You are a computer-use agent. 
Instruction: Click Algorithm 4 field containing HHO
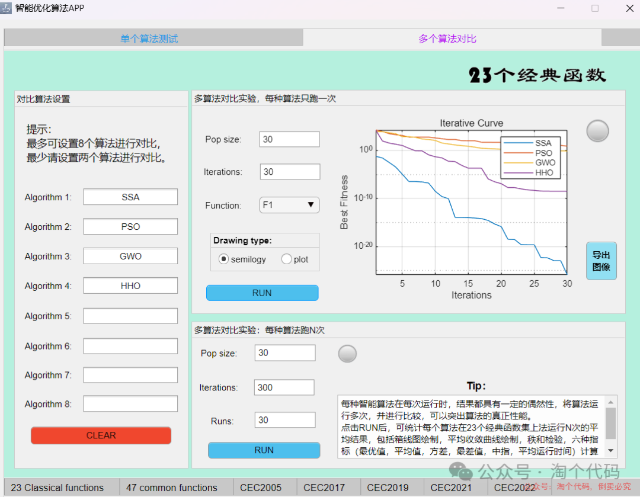click(130, 286)
